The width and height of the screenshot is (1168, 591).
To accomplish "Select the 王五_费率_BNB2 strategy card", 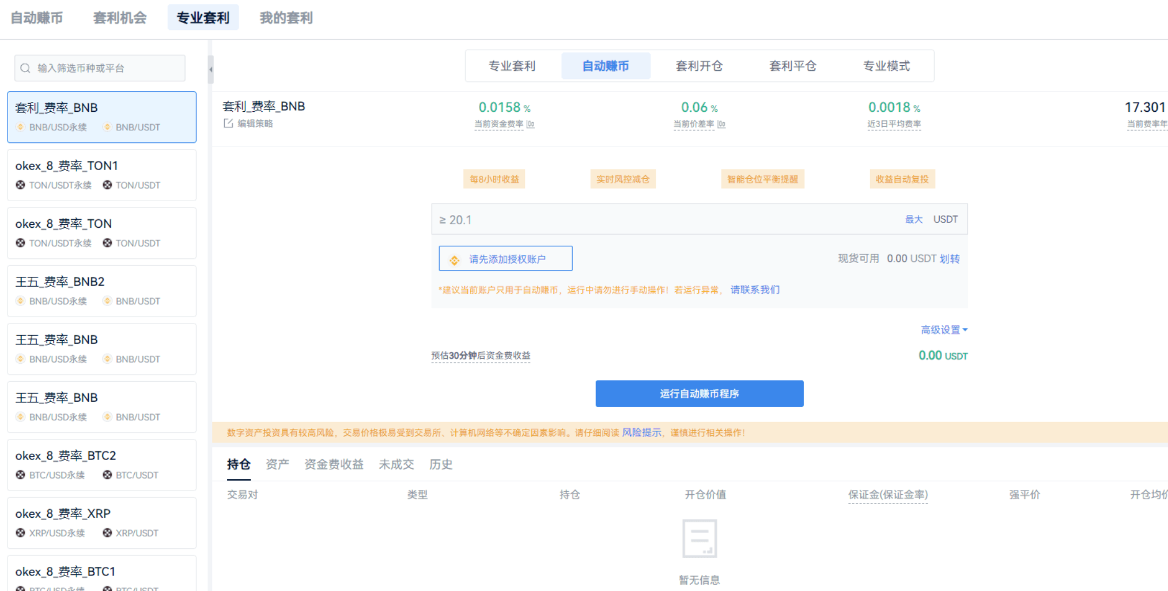I will (x=101, y=291).
